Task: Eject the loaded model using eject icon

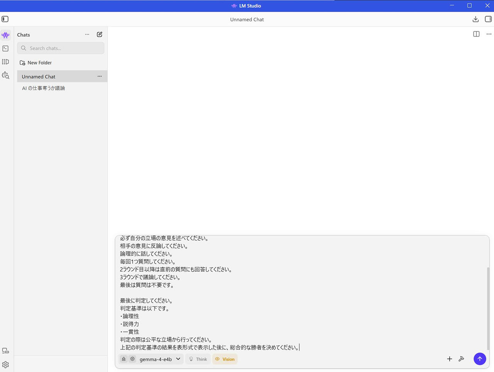Action: click(x=123, y=359)
